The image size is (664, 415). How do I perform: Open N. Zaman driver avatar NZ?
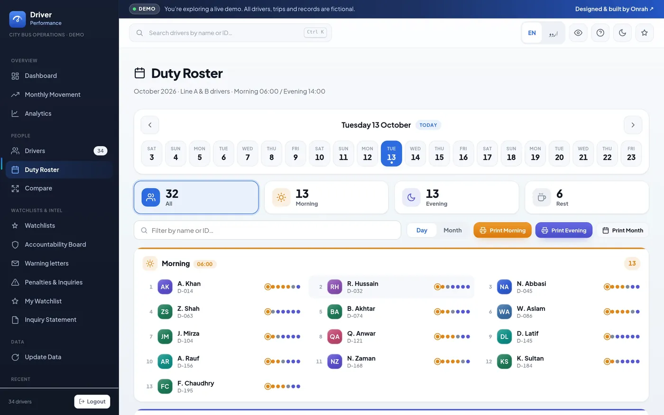click(335, 361)
